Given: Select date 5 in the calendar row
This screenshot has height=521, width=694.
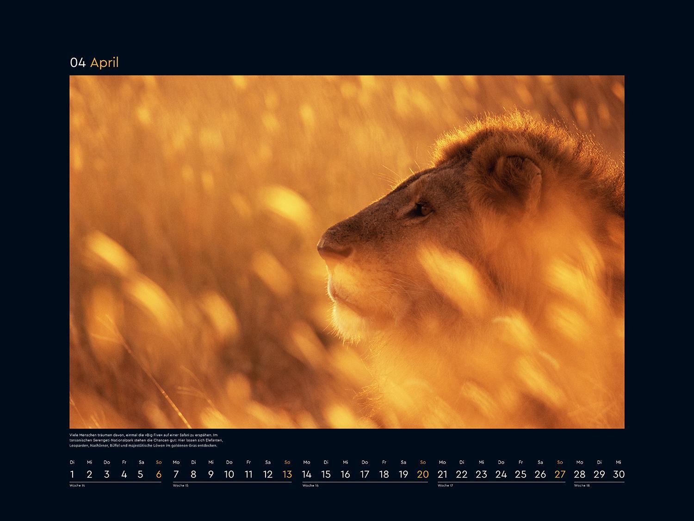Looking at the screenshot, I should pyautogui.click(x=141, y=474).
